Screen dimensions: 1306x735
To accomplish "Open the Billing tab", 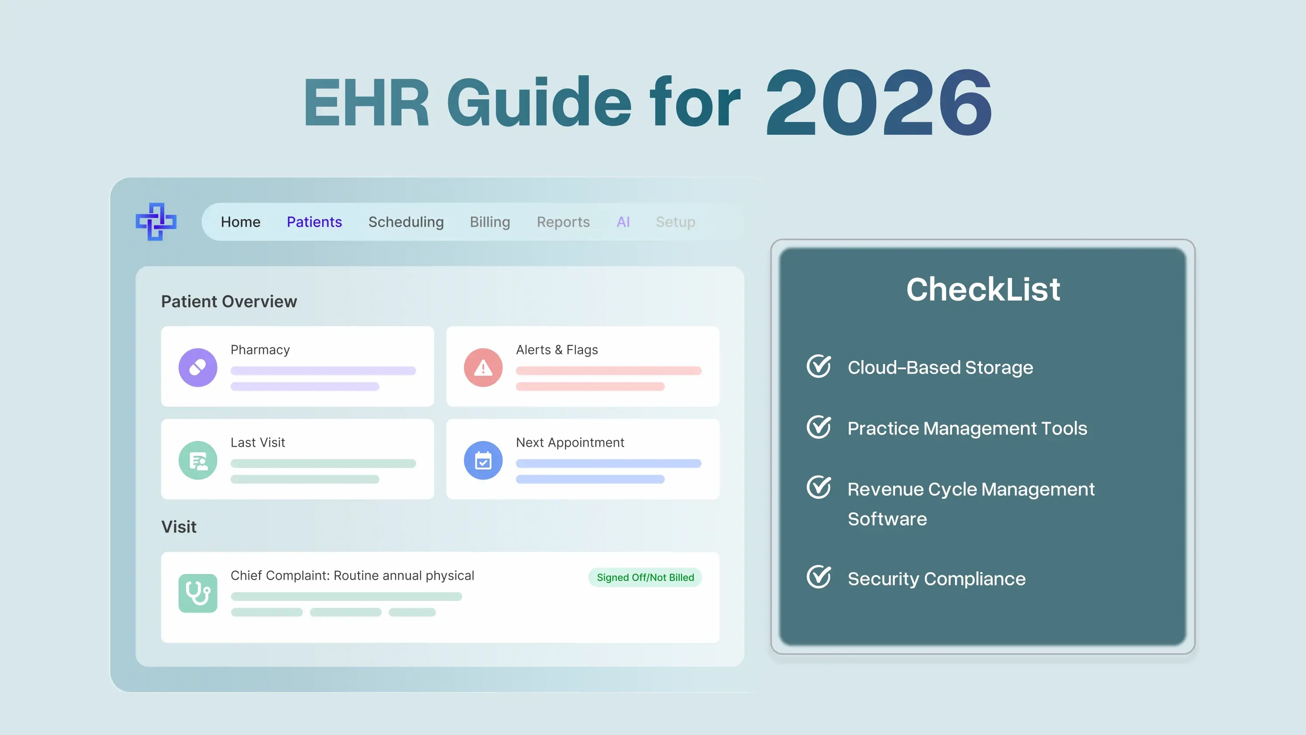I will pyautogui.click(x=489, y=221).
